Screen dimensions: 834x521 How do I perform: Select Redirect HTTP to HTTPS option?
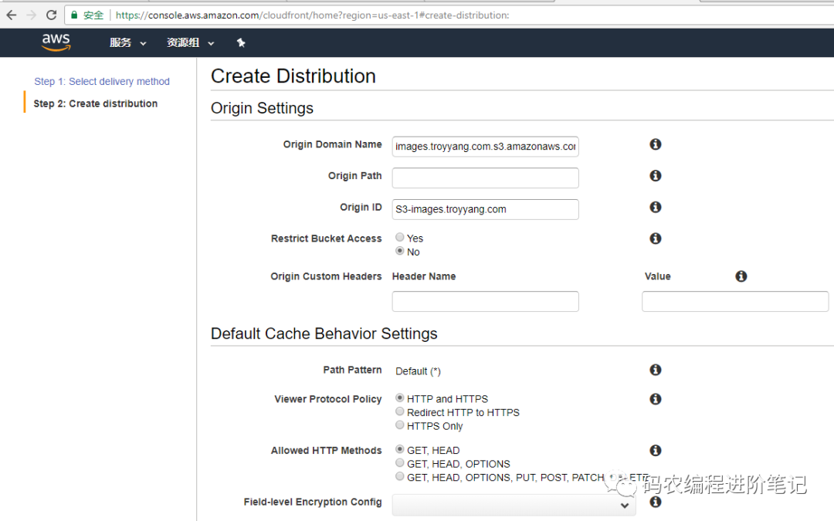pyautogui.click(x=400, y=412)
